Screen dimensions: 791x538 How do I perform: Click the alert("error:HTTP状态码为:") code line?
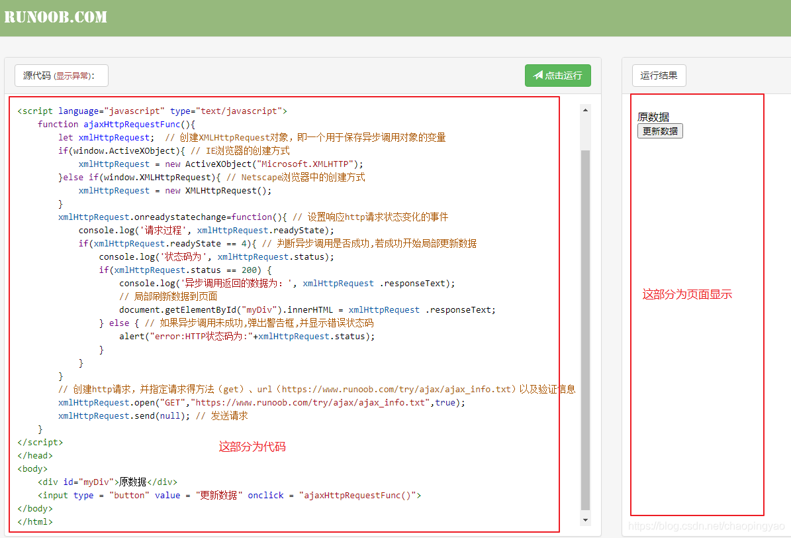tap(246, 336)
